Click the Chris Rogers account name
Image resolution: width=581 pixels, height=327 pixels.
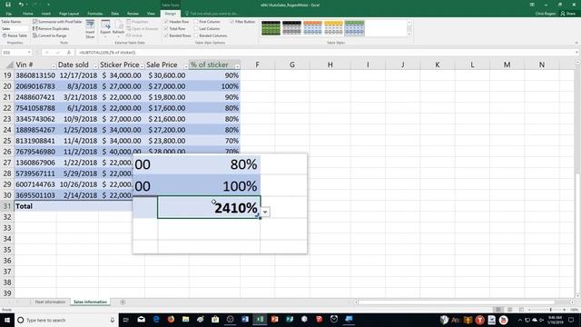tap(546, 14)
